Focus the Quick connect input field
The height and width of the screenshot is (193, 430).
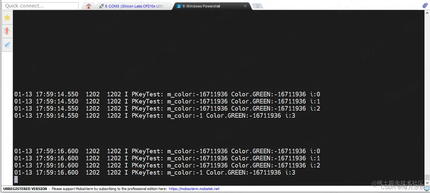click(40, 6)
